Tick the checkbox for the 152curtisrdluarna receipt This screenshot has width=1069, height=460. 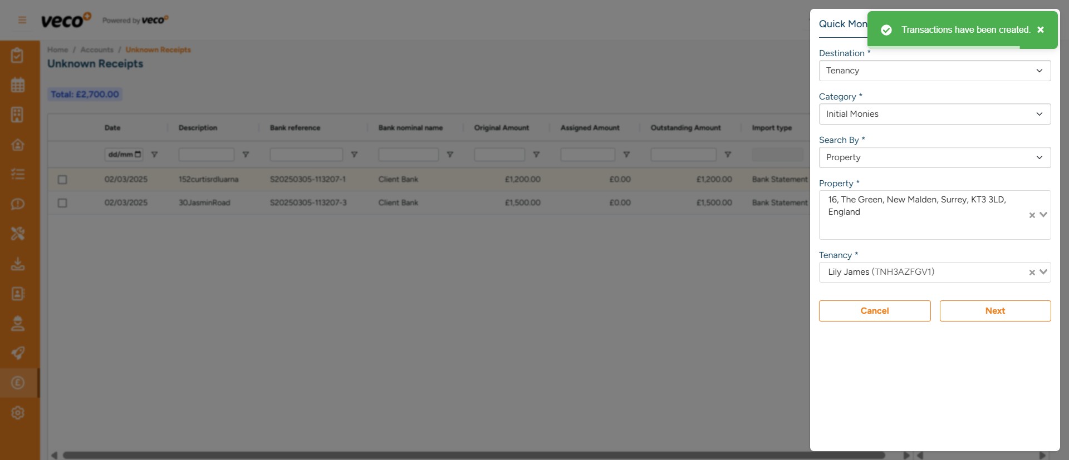point(62,180)
